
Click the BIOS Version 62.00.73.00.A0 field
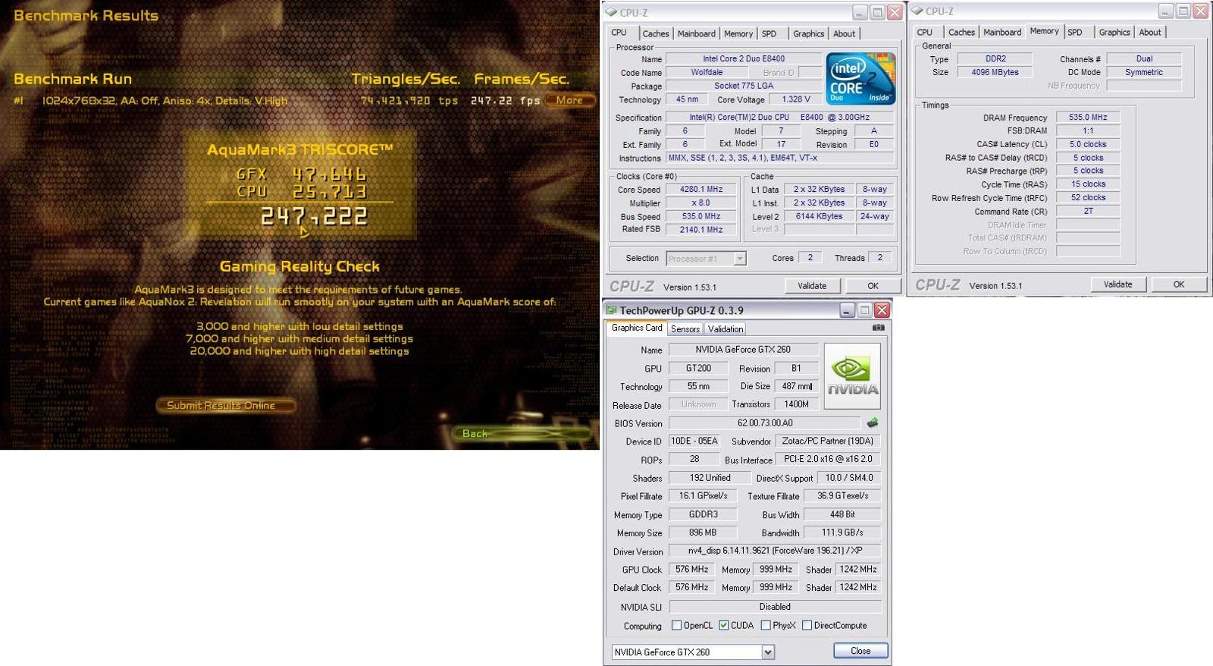765,423
